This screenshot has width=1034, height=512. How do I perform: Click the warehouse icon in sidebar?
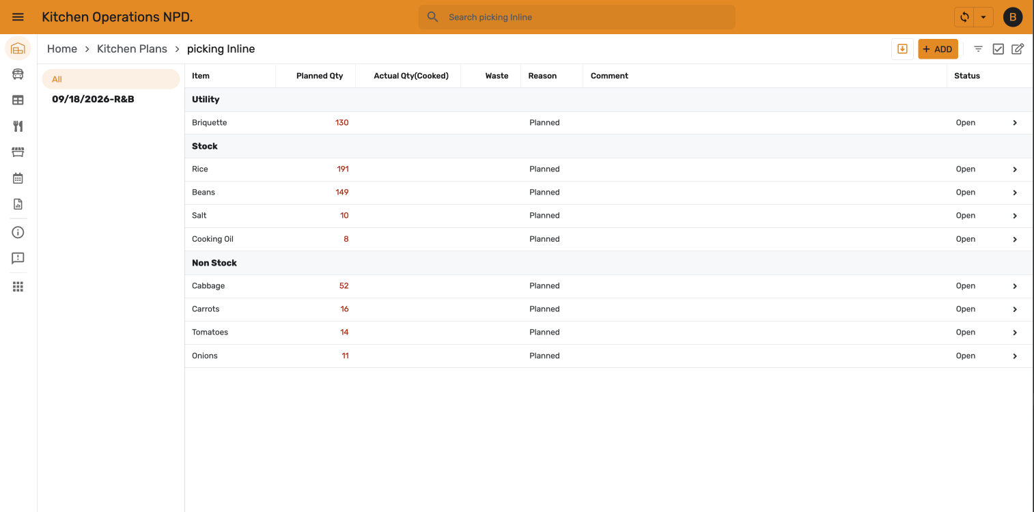click(x=18, y=48)
